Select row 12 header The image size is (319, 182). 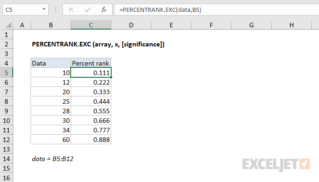pyautogui.click(x=6, y=140)
